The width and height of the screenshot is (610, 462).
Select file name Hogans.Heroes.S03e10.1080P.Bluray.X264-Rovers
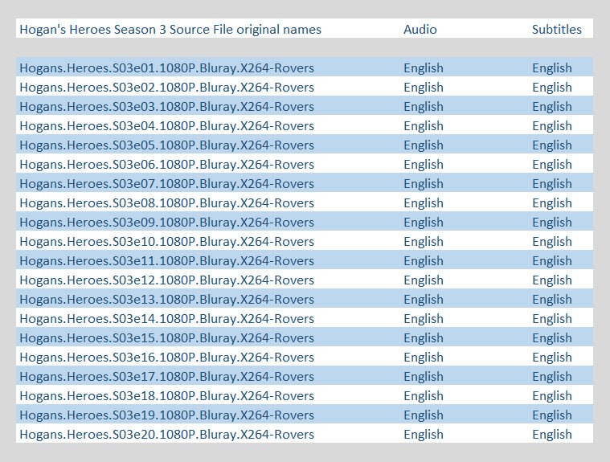(x=167, y=242)
